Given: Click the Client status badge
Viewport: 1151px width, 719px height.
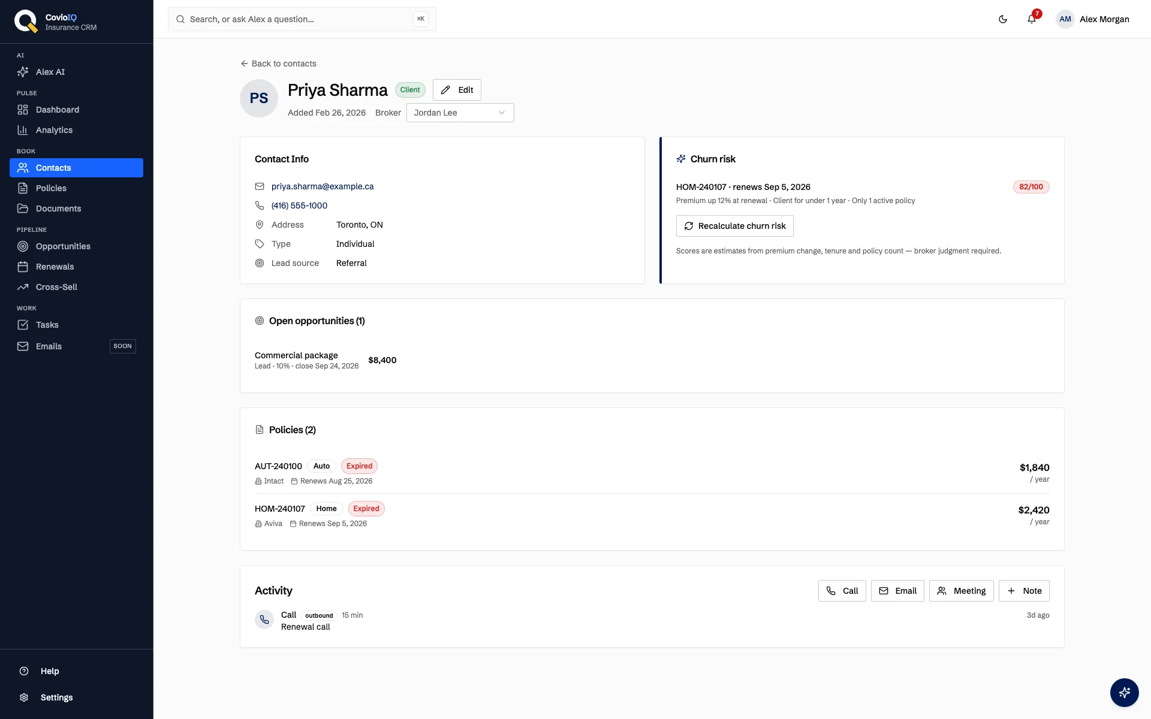Looking at the screenshot, I should [x=410, y=90].
